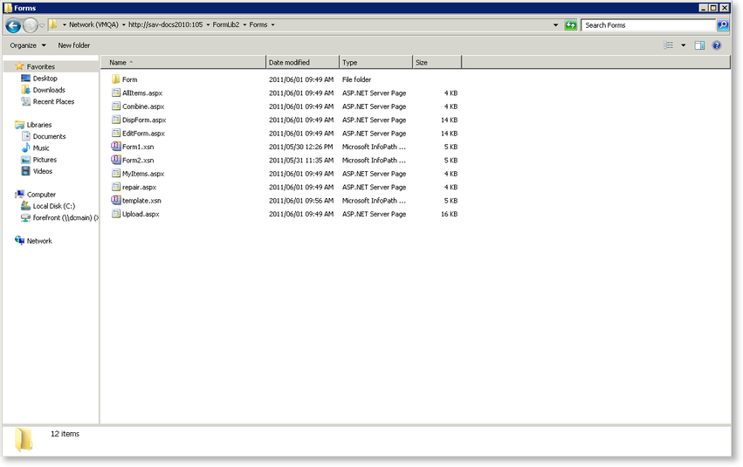The image size is (743, 467).
Task: Click the File folder type cell
Action: 356,79
